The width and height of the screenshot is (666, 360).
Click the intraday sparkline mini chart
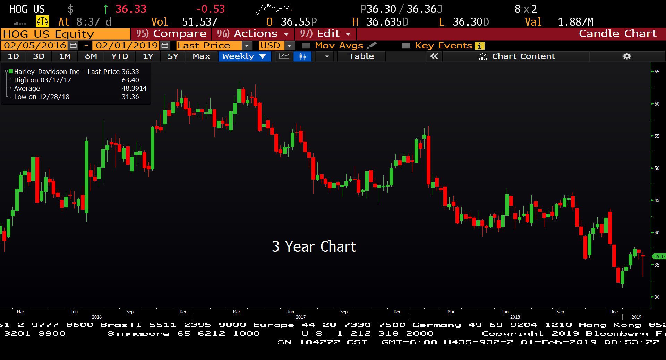273,9
